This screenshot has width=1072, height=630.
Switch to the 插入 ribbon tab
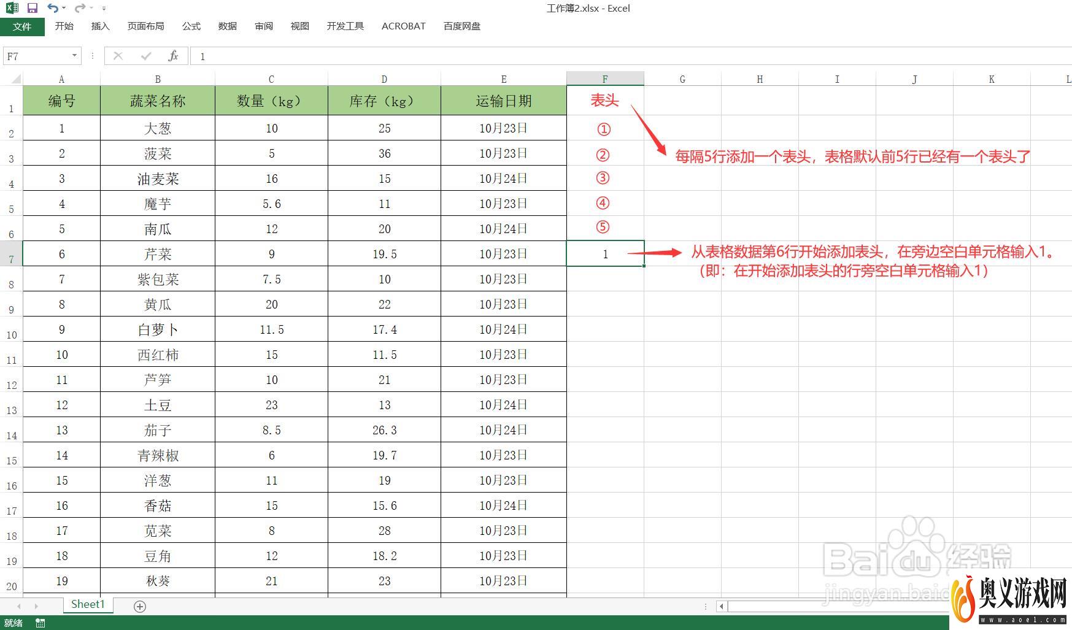click(x=100, y=26)
